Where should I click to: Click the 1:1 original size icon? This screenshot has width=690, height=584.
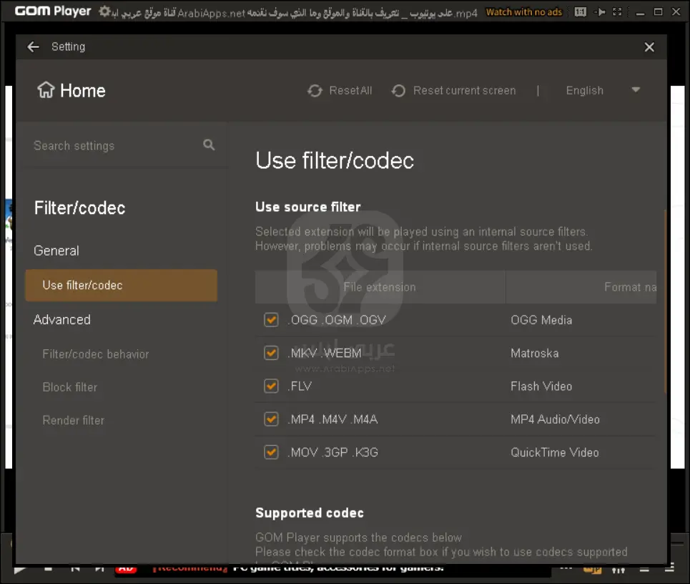(x=580, y=11)
